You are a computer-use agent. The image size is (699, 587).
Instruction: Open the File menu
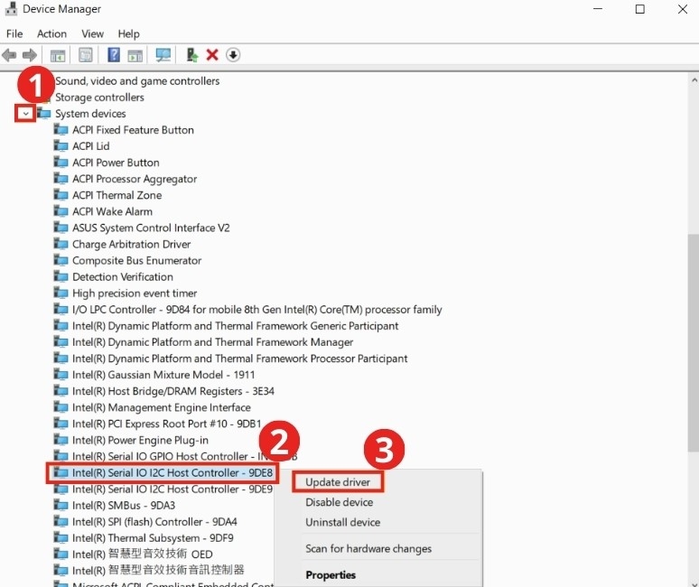click(x=14, y=34)
